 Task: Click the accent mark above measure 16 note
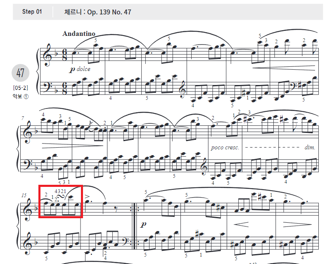[x=88, y=196]
